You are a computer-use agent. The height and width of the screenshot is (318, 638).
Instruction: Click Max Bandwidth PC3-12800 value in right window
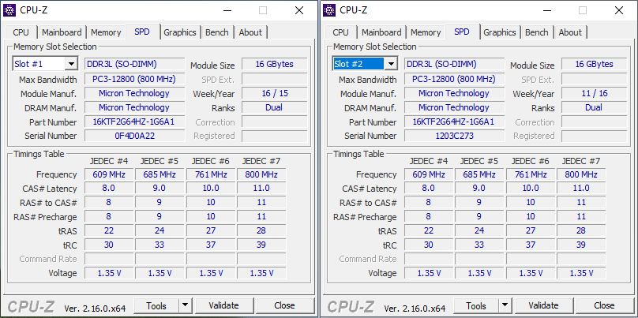click(x=455, y=79)
